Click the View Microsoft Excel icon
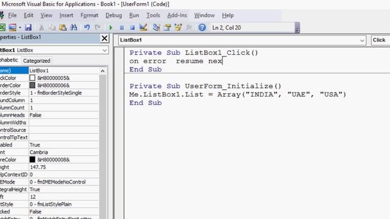Image resolution: width=390 pixels, height=219 pixels. click(x=2, y=27)
